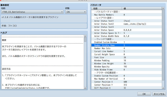Viewport: 167px width, 97px height.
Task: Click the help panel scrollbar thumb
Action: click(85, 39)
